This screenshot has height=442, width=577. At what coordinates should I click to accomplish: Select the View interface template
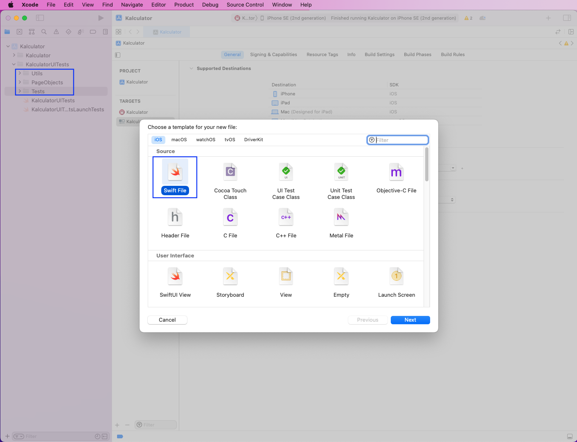coord(286,282)
